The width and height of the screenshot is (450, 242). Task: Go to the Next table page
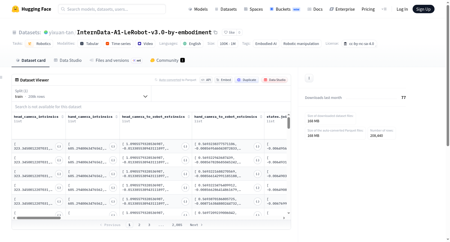click(196, 225)
